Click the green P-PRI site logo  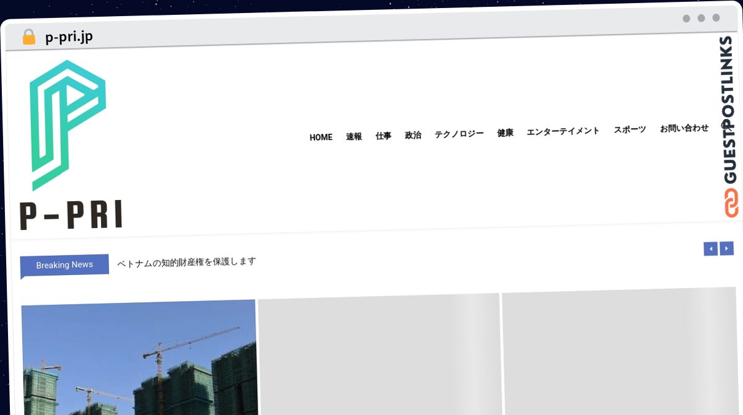68,144
